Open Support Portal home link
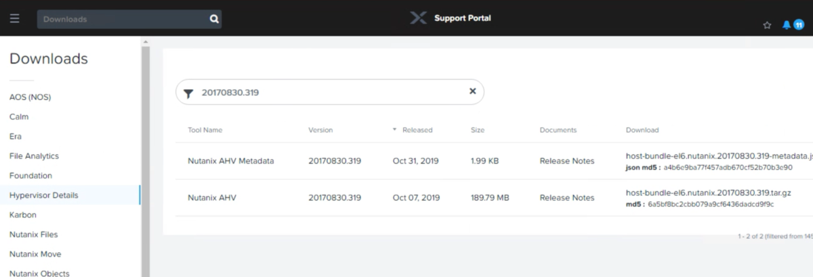 tap(462, 18)
